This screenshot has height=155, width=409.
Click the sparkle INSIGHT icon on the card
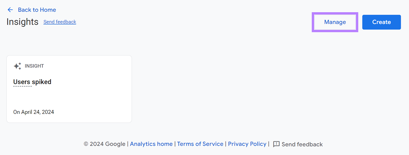coord(17,66)
